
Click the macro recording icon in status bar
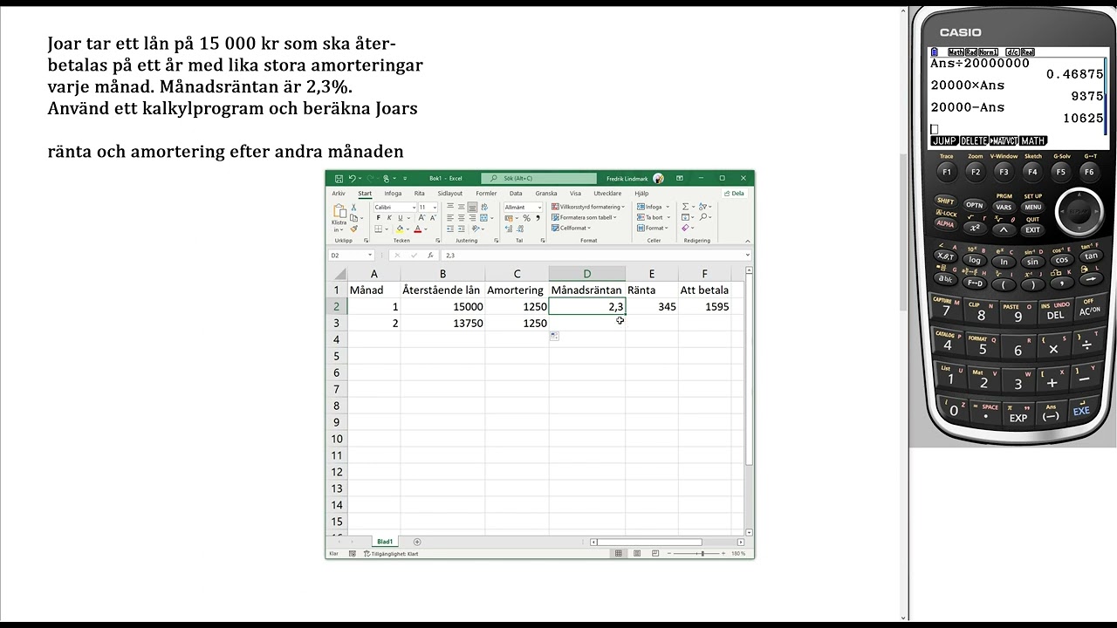(353, 553)
